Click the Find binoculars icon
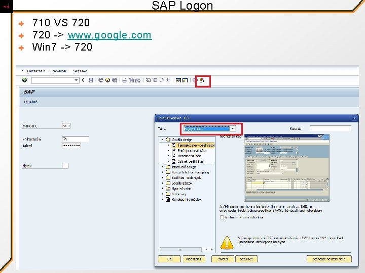The width and height of the screenshot is (365, 273). click(131, 80)
